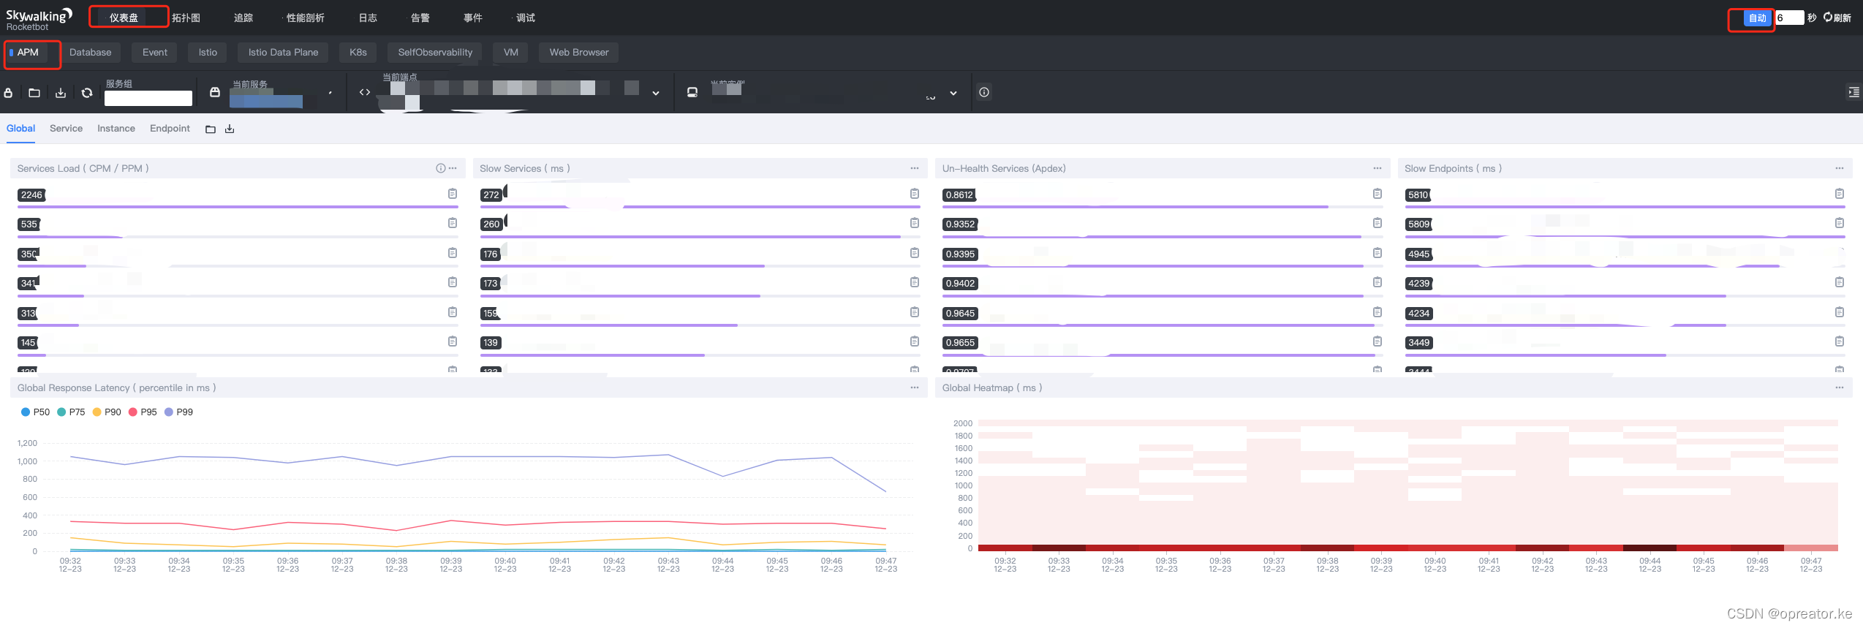This screenshot has width=1863, height=628.
Task: Click the folder import icon in the toolbar
Action: pos(34,93)
